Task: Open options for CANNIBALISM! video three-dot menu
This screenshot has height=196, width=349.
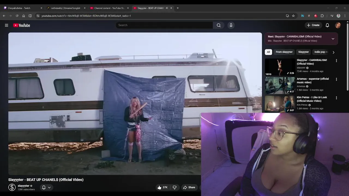Action: 336,61
